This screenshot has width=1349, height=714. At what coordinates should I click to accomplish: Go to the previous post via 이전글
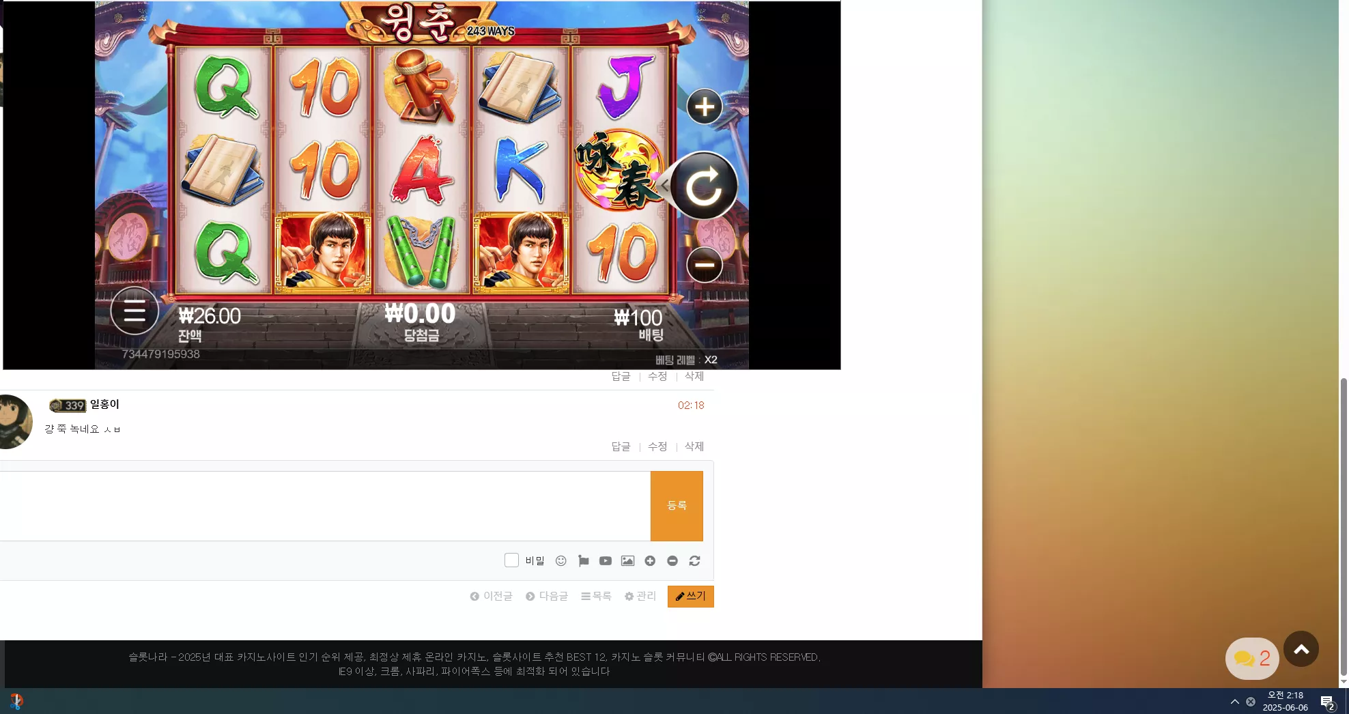(491, 597)
